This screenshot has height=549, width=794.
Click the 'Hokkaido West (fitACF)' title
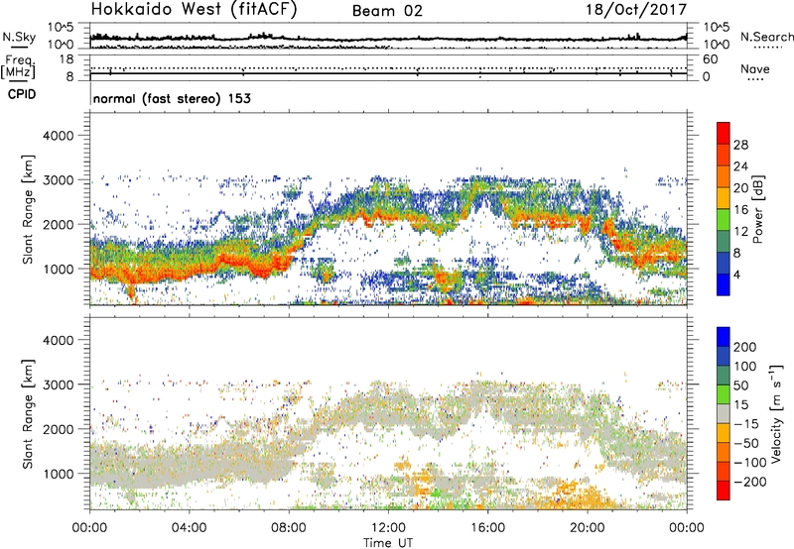click(194, 9)
